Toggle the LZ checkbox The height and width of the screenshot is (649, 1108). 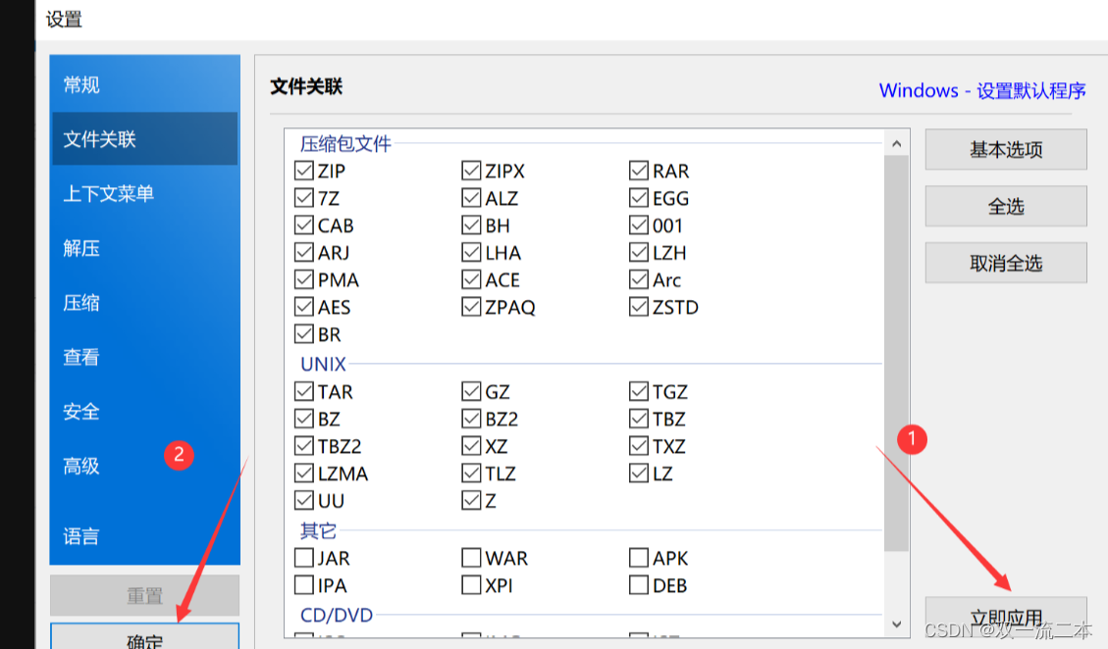tap(639, 474)
